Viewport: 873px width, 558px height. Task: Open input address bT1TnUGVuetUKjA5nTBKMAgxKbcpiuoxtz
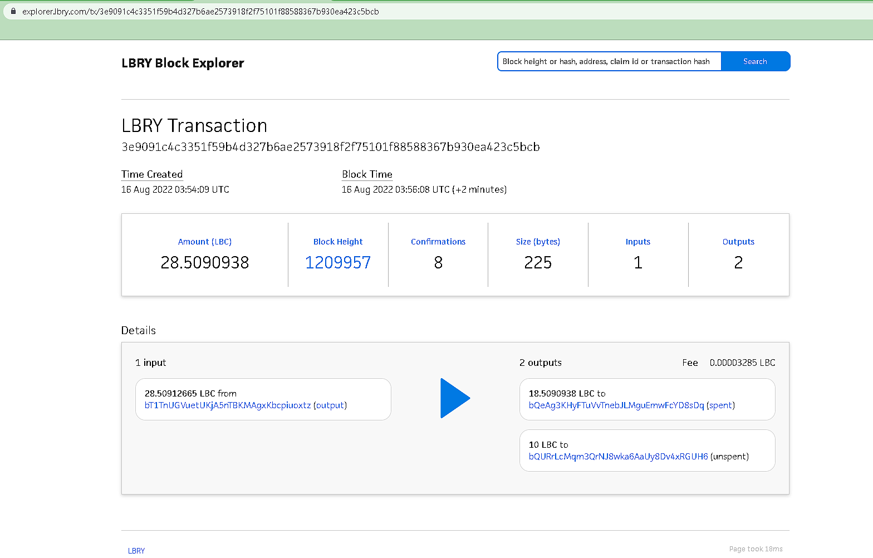coord(228,405)
